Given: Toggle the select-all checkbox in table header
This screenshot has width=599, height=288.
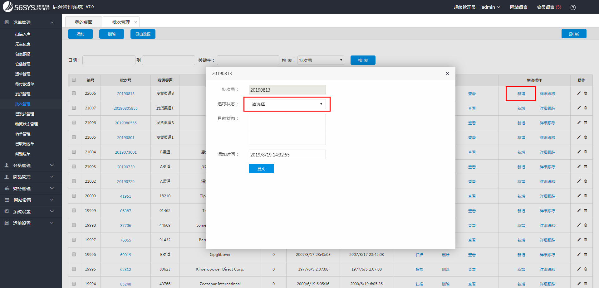Looking at the screenshot, I should 74,80.
